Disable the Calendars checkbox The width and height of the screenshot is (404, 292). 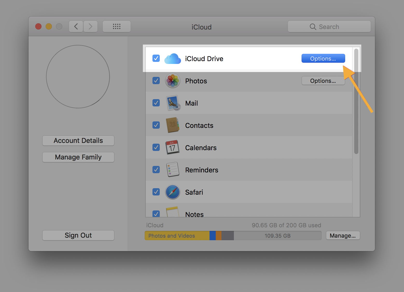156,147
